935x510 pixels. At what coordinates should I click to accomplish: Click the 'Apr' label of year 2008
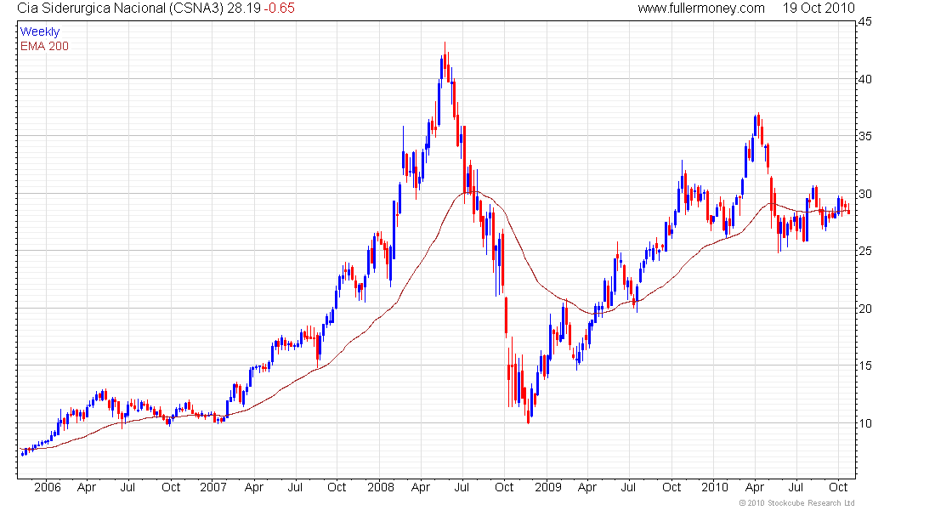[421, 488]
